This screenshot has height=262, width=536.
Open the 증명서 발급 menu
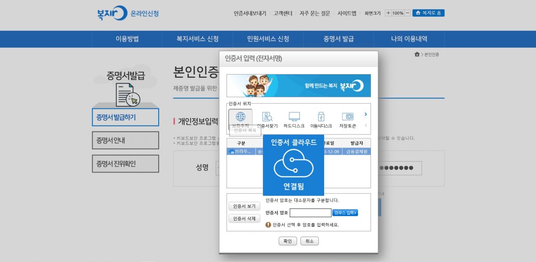click(338, 39)
